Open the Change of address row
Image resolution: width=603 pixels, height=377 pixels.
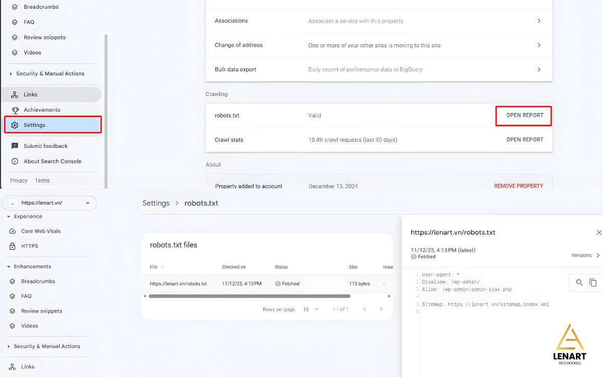coord(378,45)
